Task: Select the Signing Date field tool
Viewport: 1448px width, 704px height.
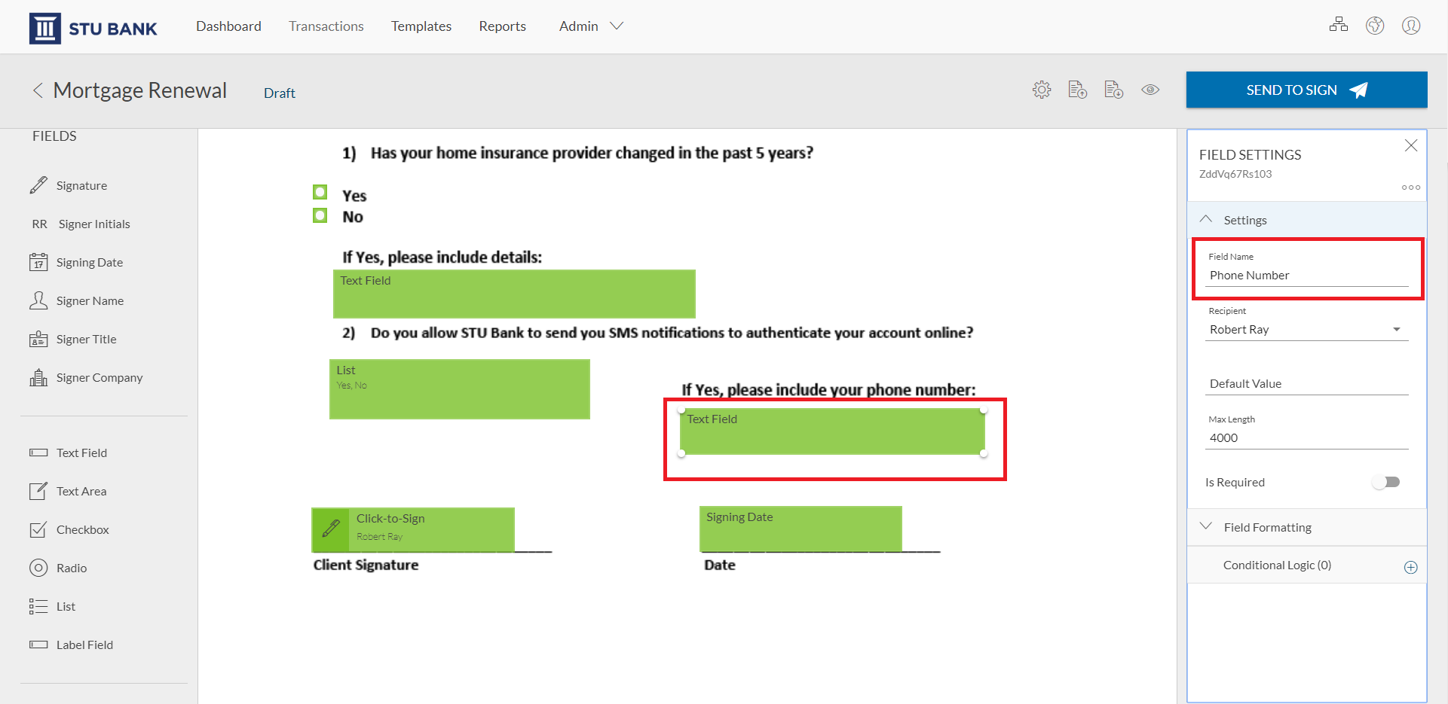Action: click(x=76, y=262)
